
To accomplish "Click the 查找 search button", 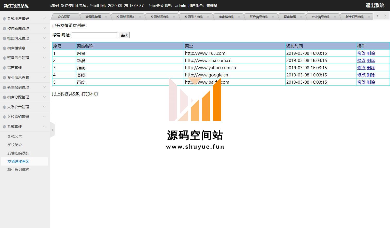I will [124, 35].
